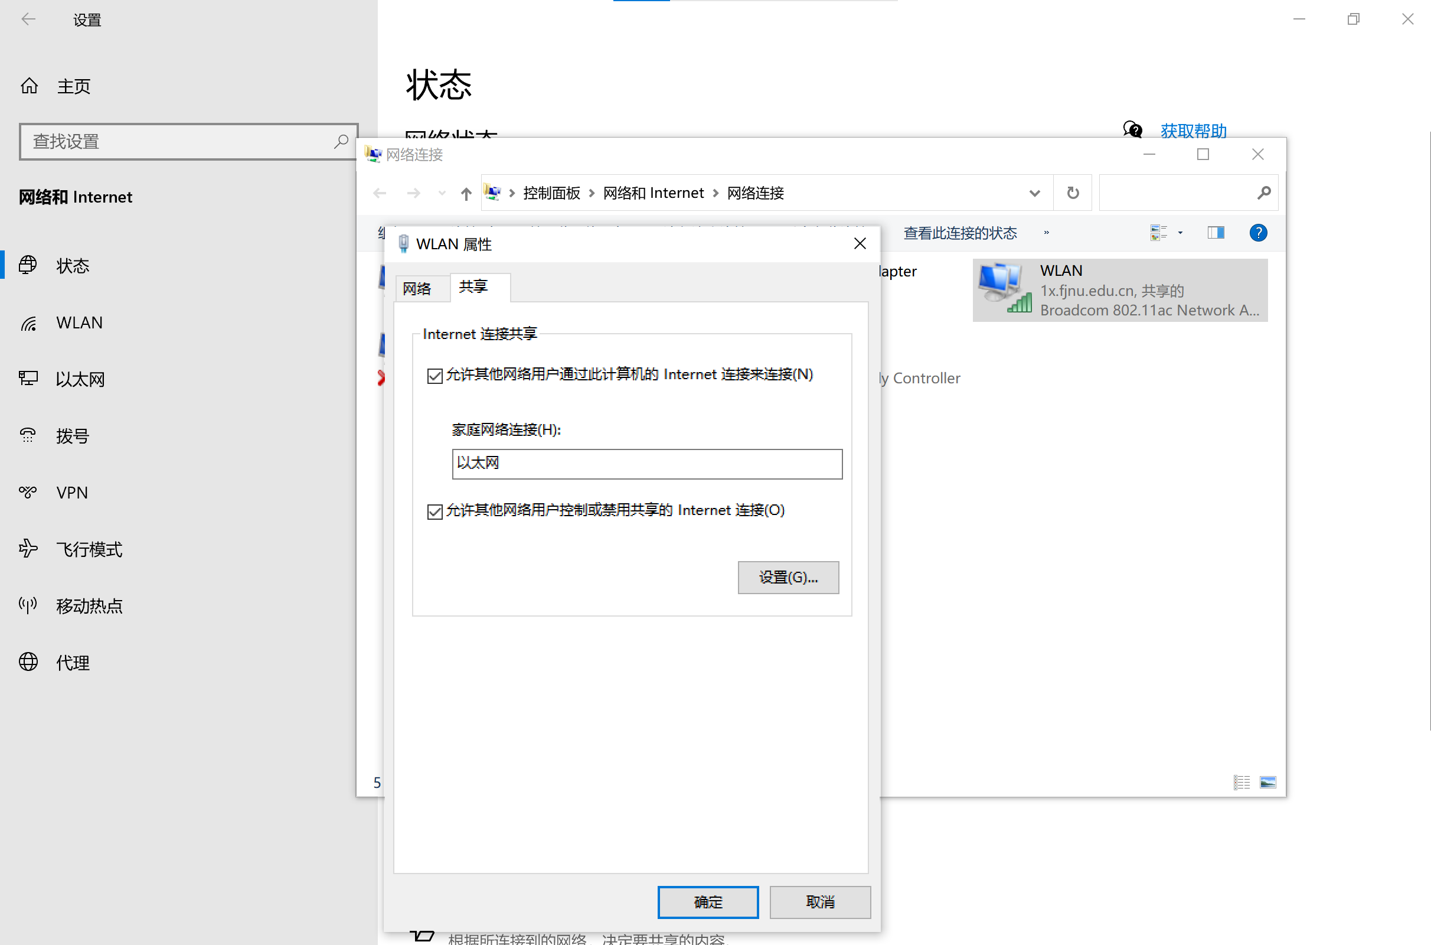Select the WLAN adapter icon

[x=1004, y=288]
